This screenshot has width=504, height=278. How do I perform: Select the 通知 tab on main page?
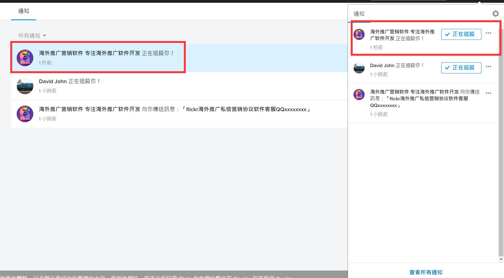click(x=24, y=11)
